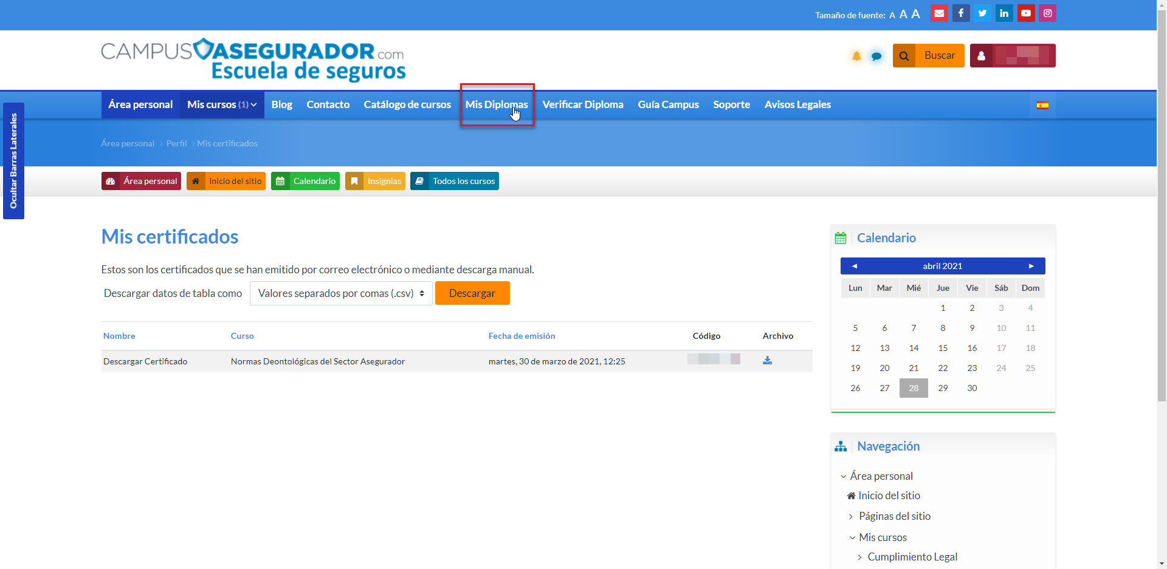This screenshot has height=569, width=1167.
Task: Click the Spanish flag language icon
Action: click(1042, 105)
